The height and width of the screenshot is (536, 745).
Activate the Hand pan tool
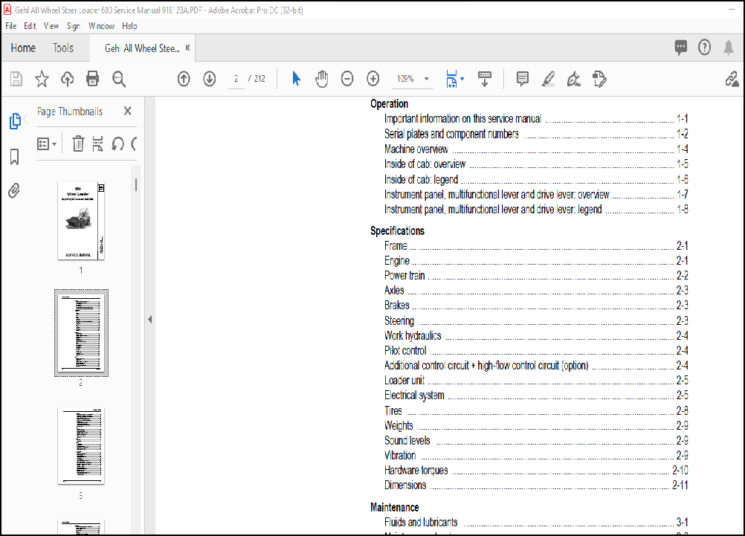322,79
